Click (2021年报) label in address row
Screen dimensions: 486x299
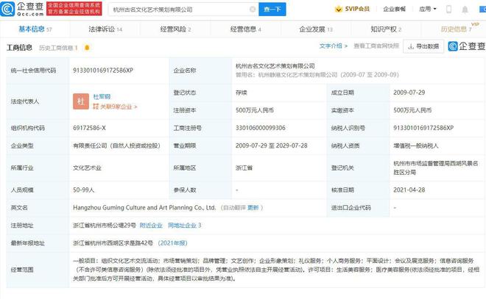(x=172, y=243)
